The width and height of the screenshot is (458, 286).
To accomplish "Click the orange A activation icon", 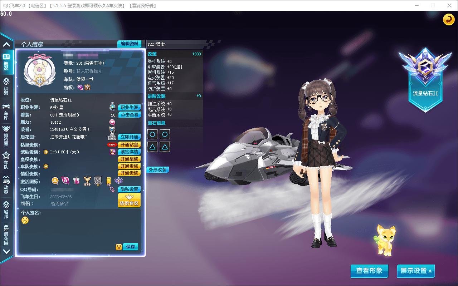I will 55,181.
